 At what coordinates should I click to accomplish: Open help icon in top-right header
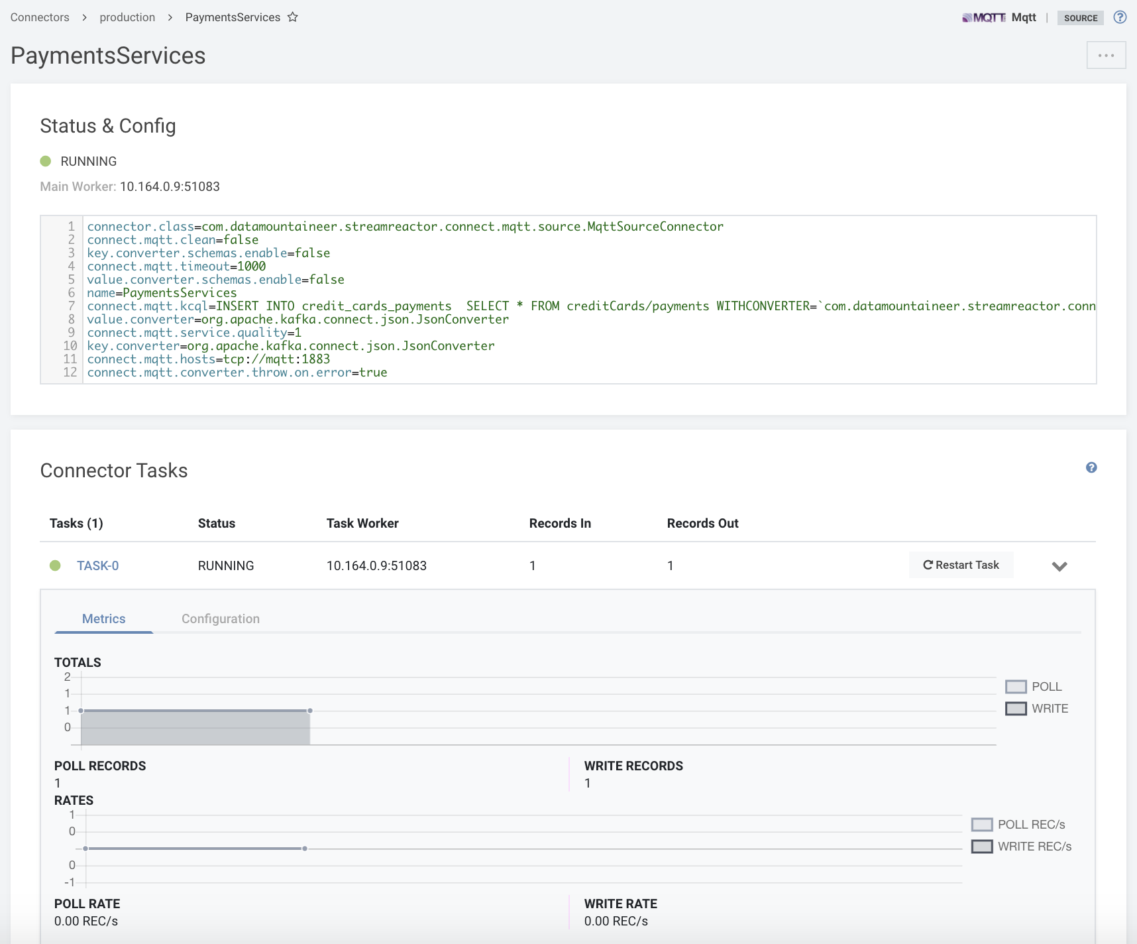[x=1120, y=17]
